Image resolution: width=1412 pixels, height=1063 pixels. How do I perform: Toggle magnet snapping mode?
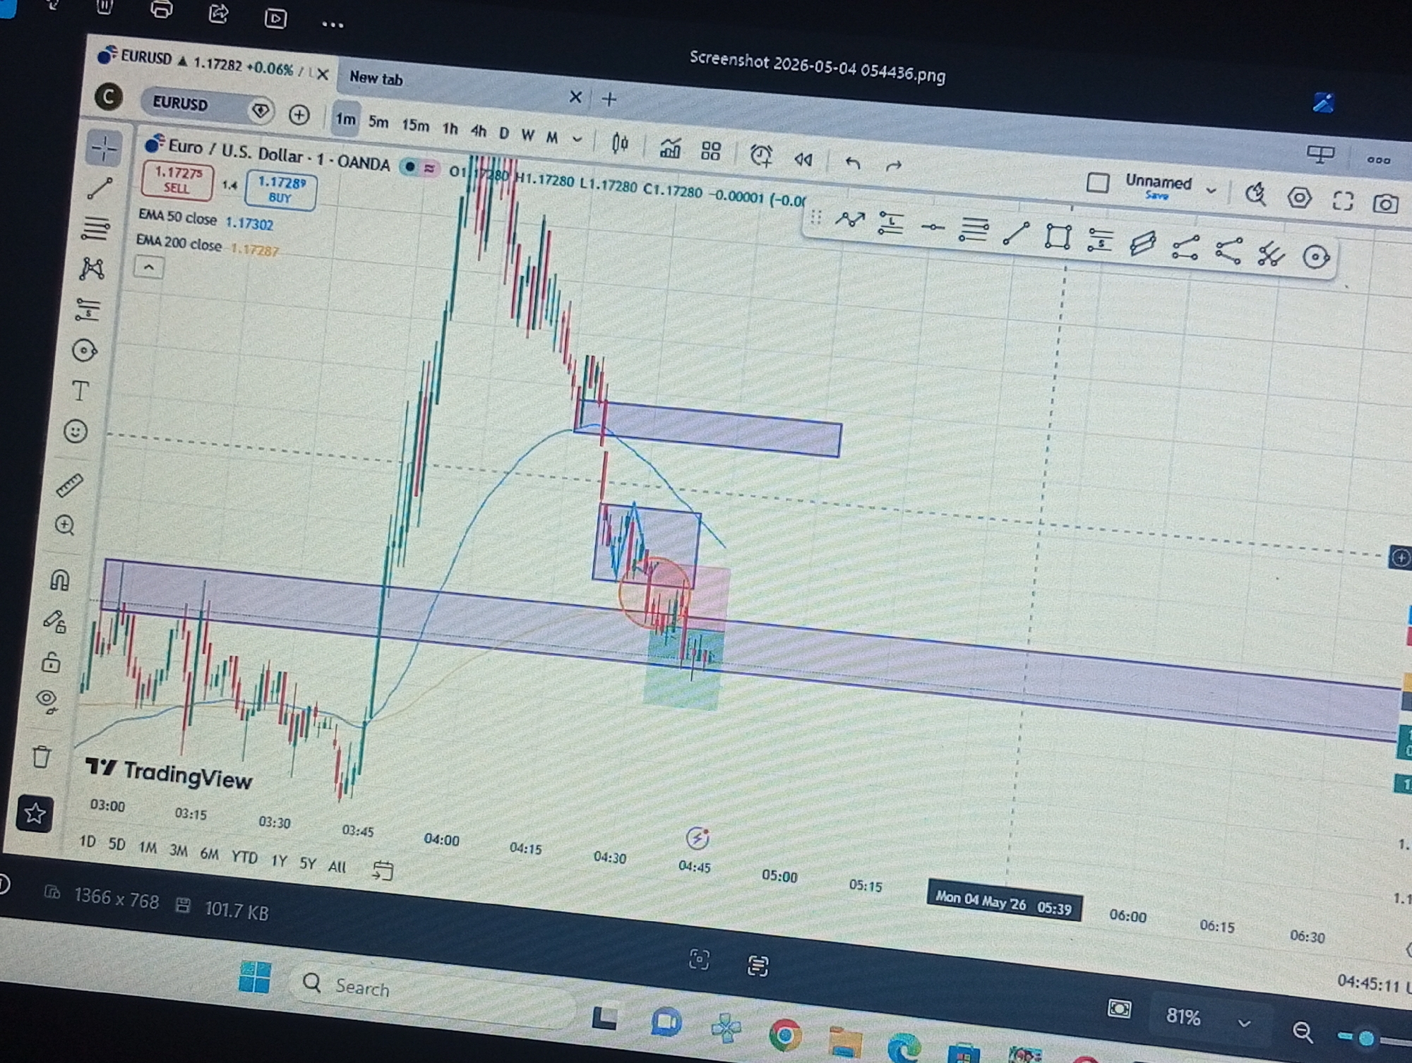coord(60,579)
